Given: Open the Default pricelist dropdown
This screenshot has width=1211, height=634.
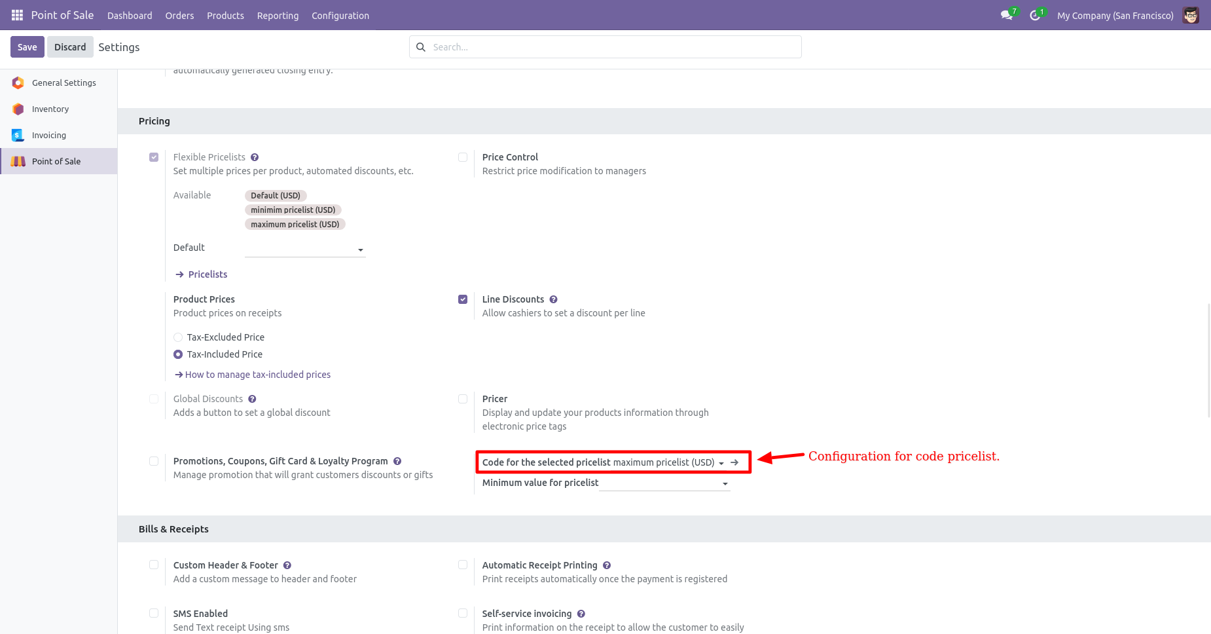Looking at the screenshot, I should (305, 249).
